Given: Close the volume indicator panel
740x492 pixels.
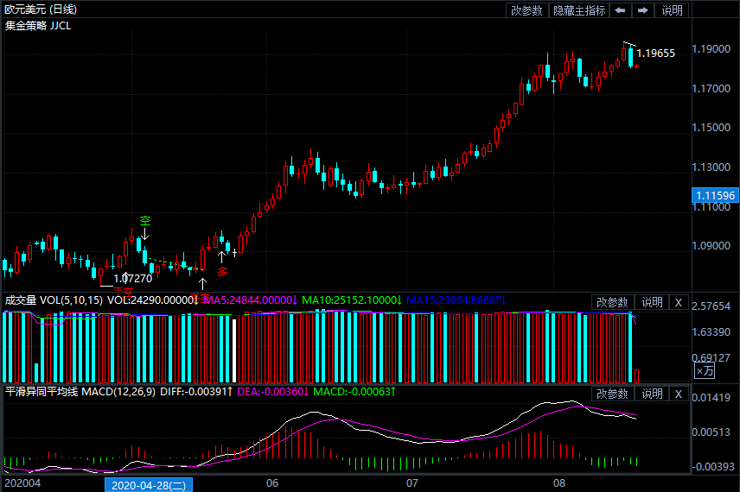Looking at the screenshot, I should pyautogui.click(x=679, y=302).
